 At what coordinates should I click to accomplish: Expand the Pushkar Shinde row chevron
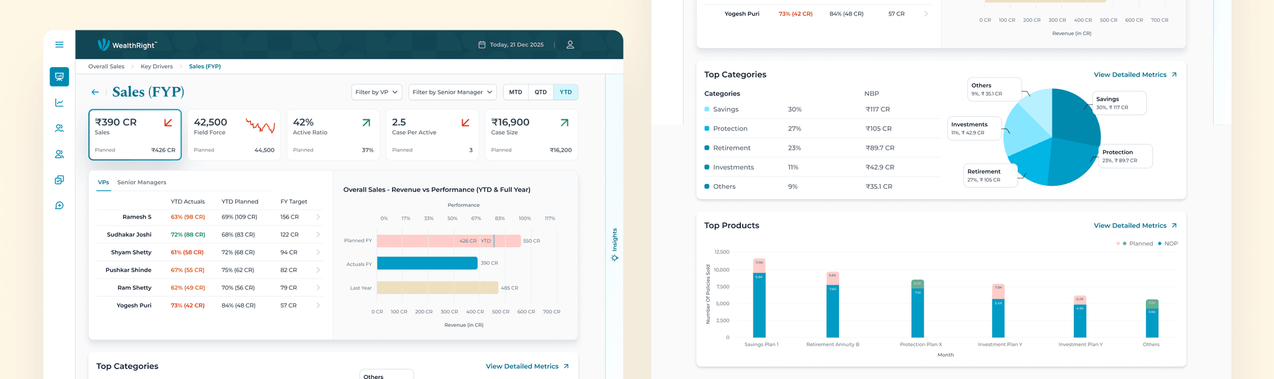tap(318, 270)
